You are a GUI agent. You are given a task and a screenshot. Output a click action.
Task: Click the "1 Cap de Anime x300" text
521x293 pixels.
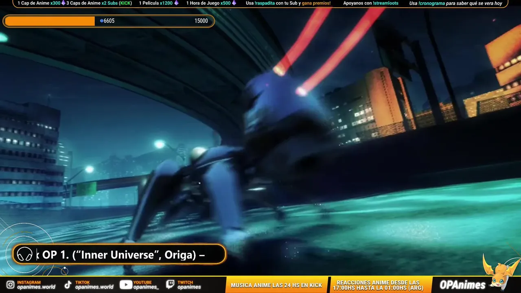[39, 3]
